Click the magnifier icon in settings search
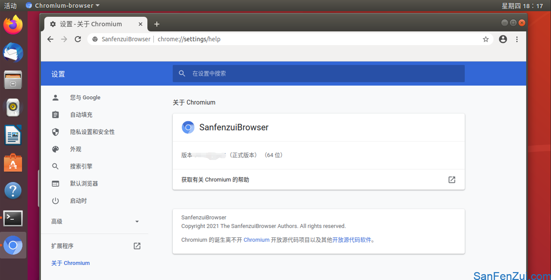The image size is (551, 280). click(182, 74)
